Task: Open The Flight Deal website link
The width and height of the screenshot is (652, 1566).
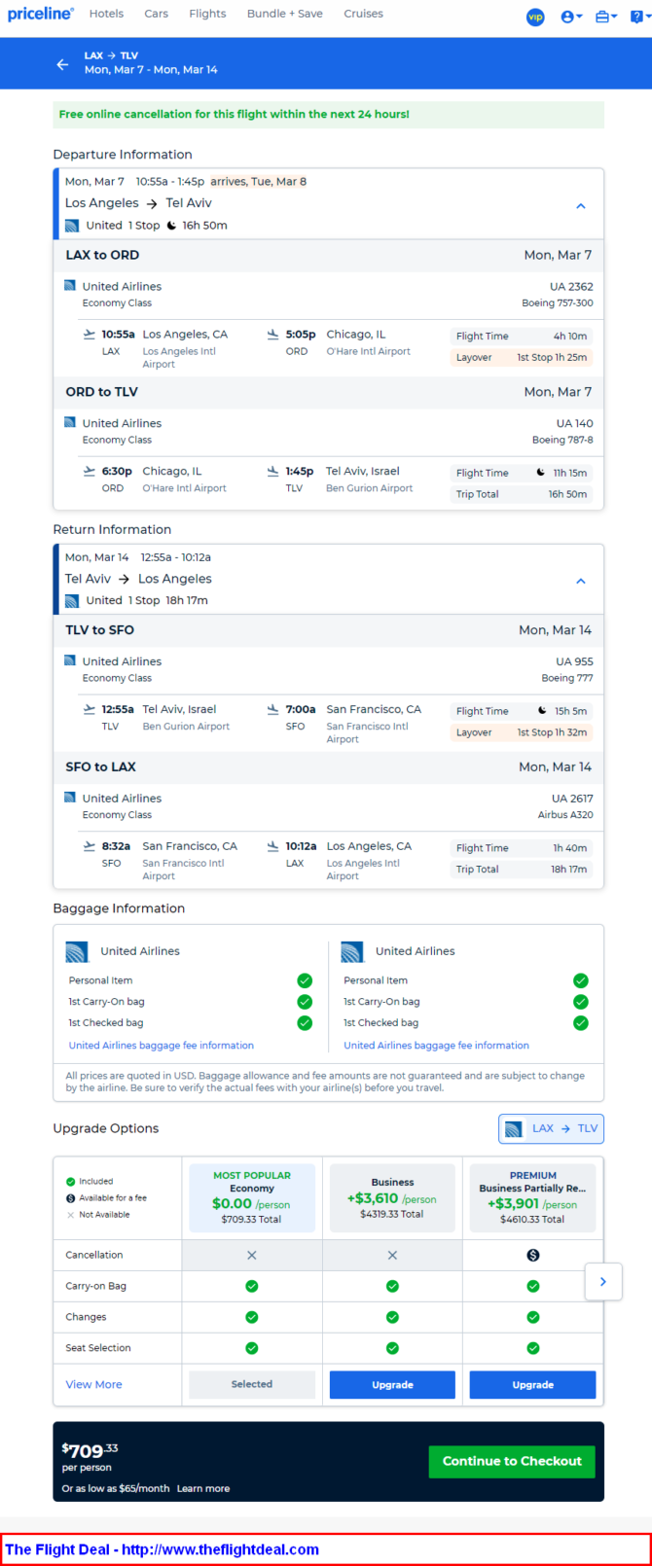Action: 163,1549
